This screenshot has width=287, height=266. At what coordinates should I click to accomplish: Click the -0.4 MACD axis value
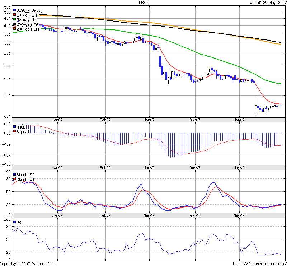click(6, 155)
